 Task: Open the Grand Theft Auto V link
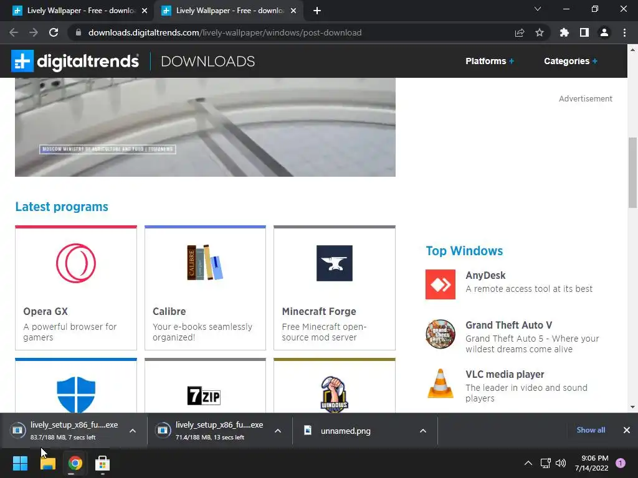tap(508, 325)
